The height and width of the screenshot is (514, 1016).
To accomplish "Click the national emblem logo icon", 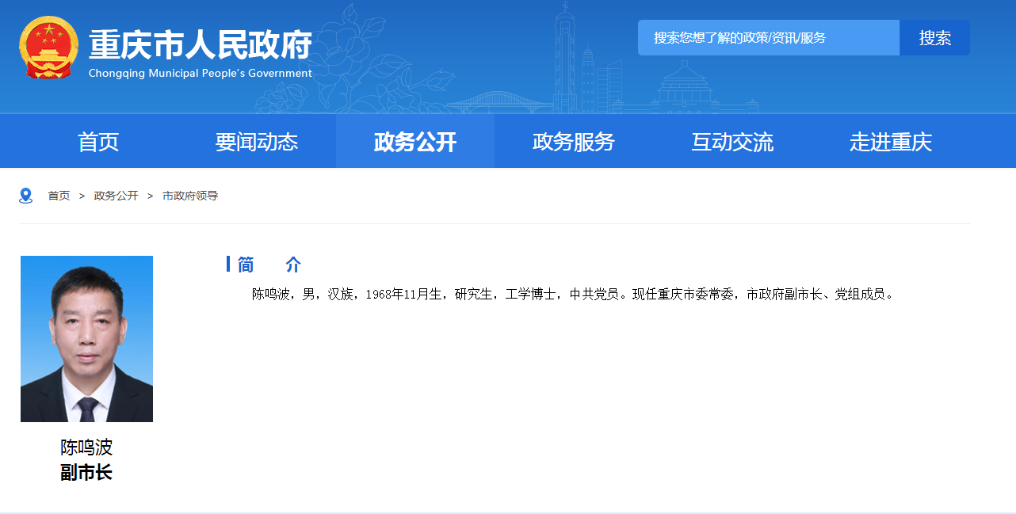I will tap(49, 48).
